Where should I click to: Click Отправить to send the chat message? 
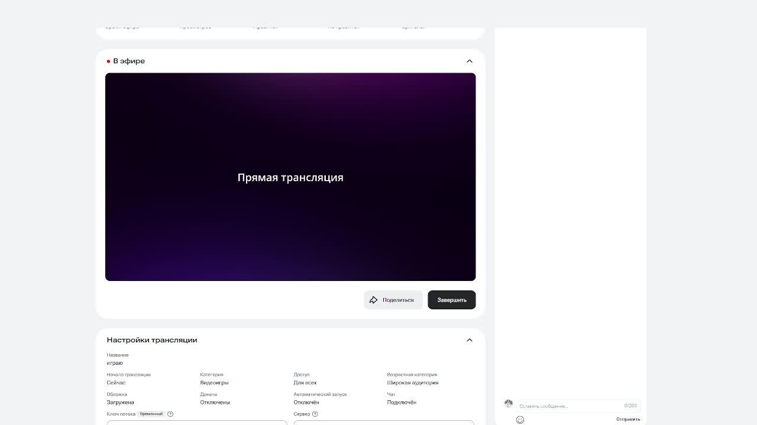(628, 419)
